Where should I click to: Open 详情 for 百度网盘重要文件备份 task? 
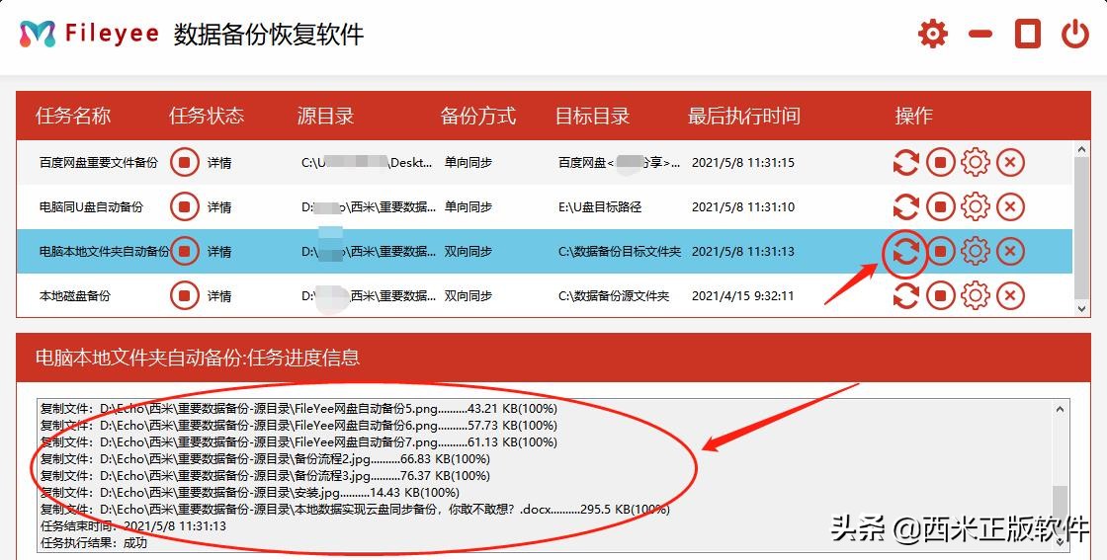coord(219,163)
